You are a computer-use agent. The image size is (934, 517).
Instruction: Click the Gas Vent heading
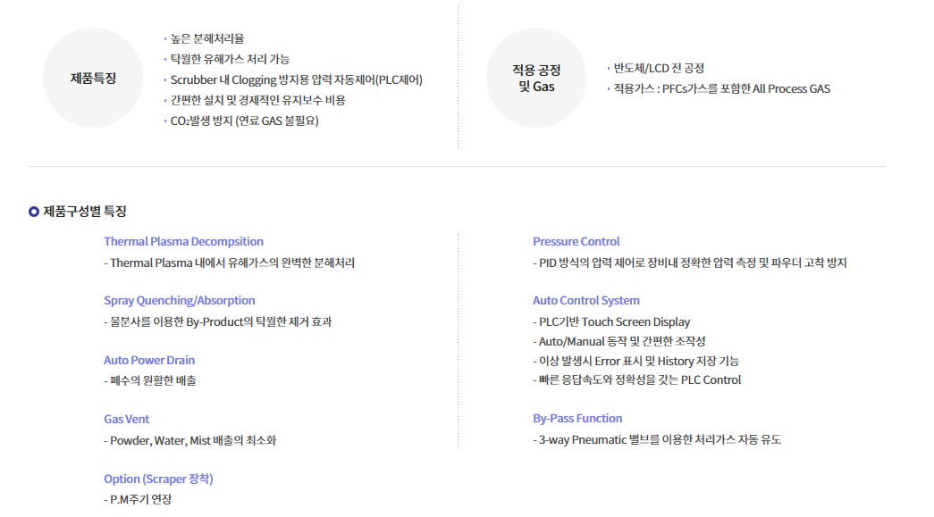coord(127,419)
